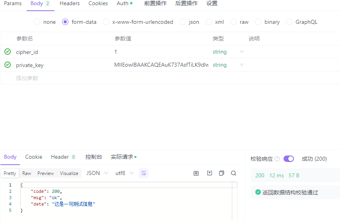Expand the JSON format dropdown

pos(97,173)
